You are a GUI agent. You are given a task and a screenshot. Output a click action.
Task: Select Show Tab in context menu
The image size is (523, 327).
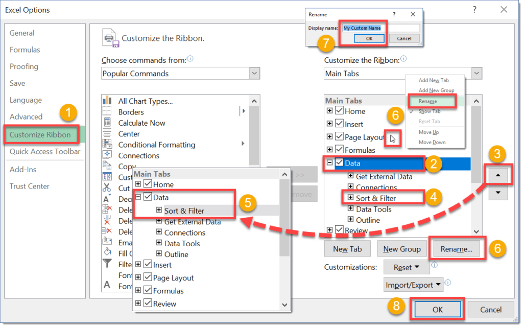430,111
